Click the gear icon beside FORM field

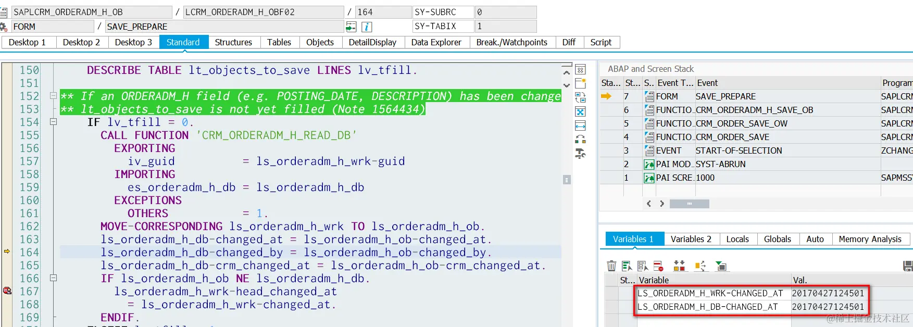pyautogui.click(x=3, y=27)
